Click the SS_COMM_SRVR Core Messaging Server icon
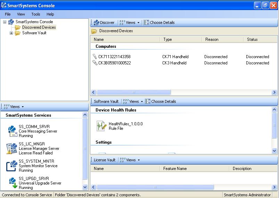The width and height of the screenshot is (279, 198). point(12,131)
